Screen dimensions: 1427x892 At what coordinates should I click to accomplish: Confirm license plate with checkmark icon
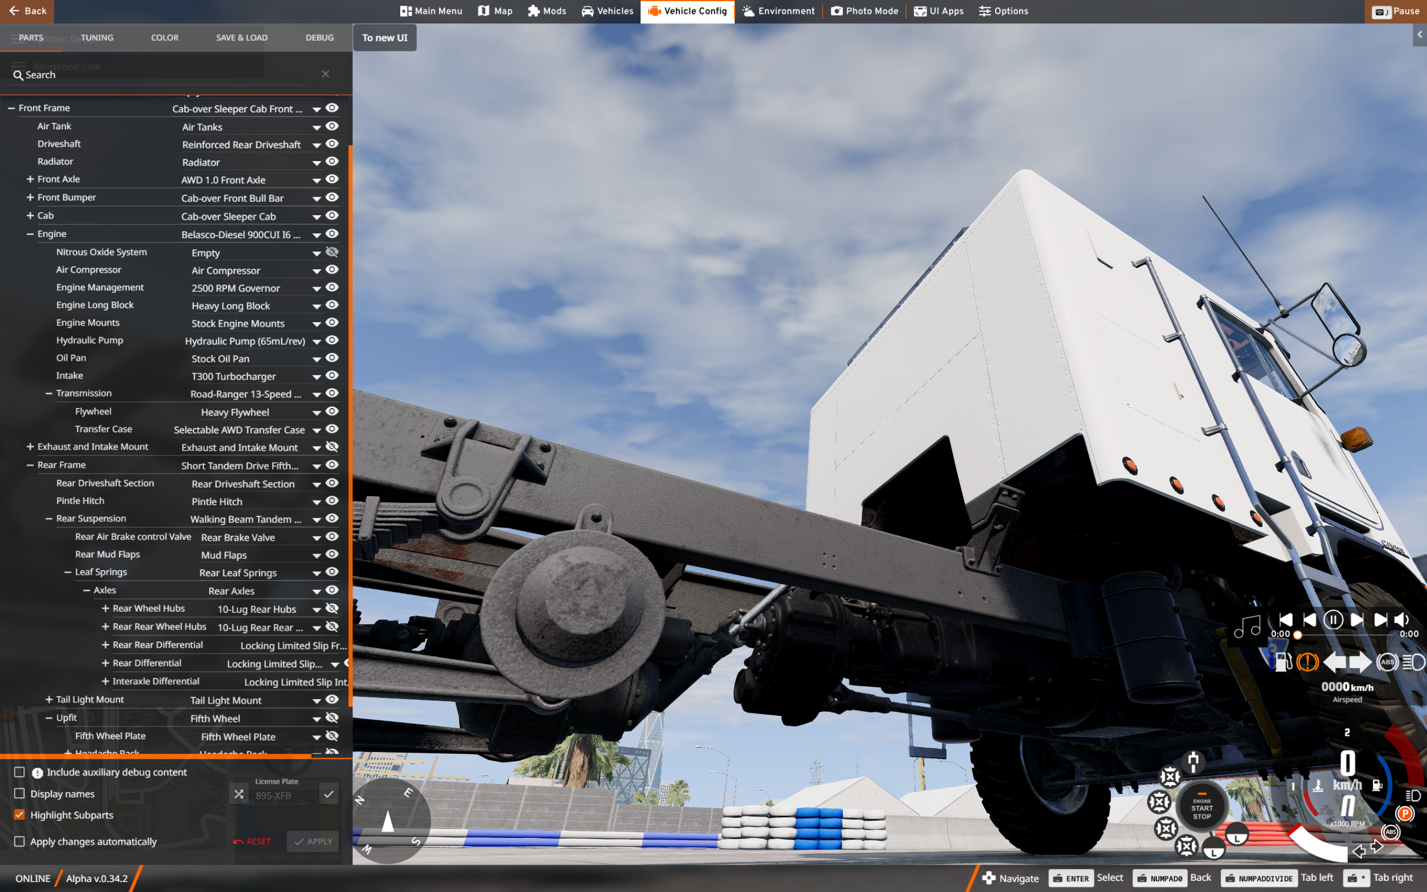pyautogui.click(x=328, y=794)
